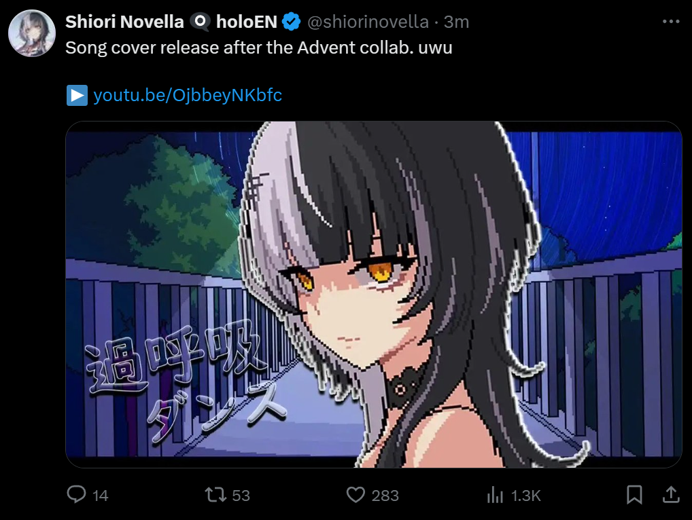Screen dimensions: 692x520
Task: Click the reply count 14
Action: [x=101, y=496]
